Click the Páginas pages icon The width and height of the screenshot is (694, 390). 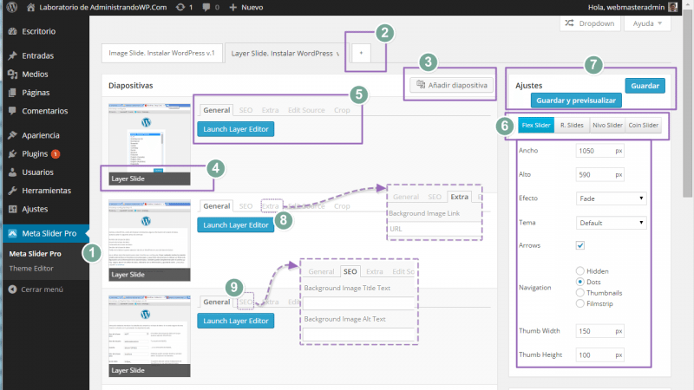pos(12,93)
